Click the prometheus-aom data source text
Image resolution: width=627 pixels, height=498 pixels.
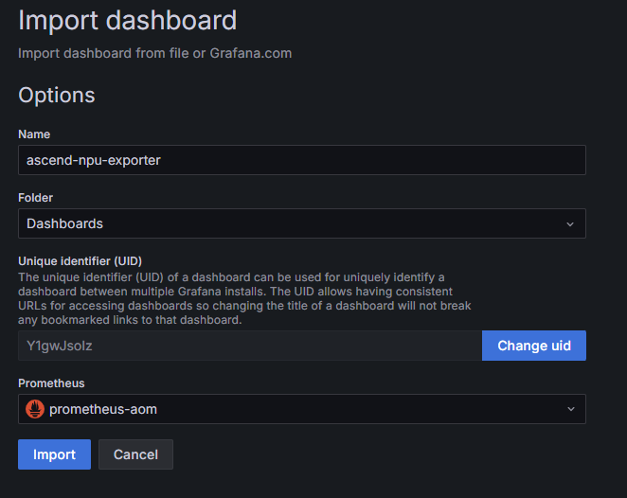coord(103,409)
